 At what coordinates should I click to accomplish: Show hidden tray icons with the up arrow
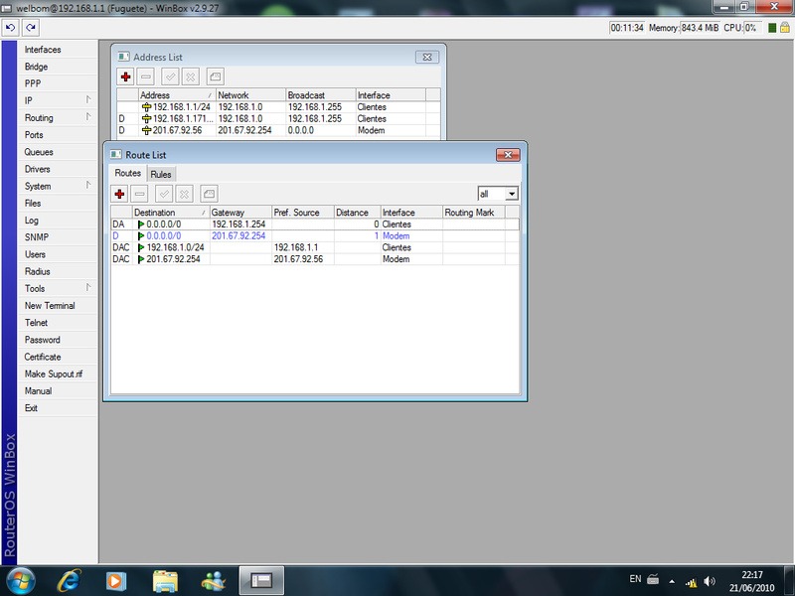coord(672,581)
